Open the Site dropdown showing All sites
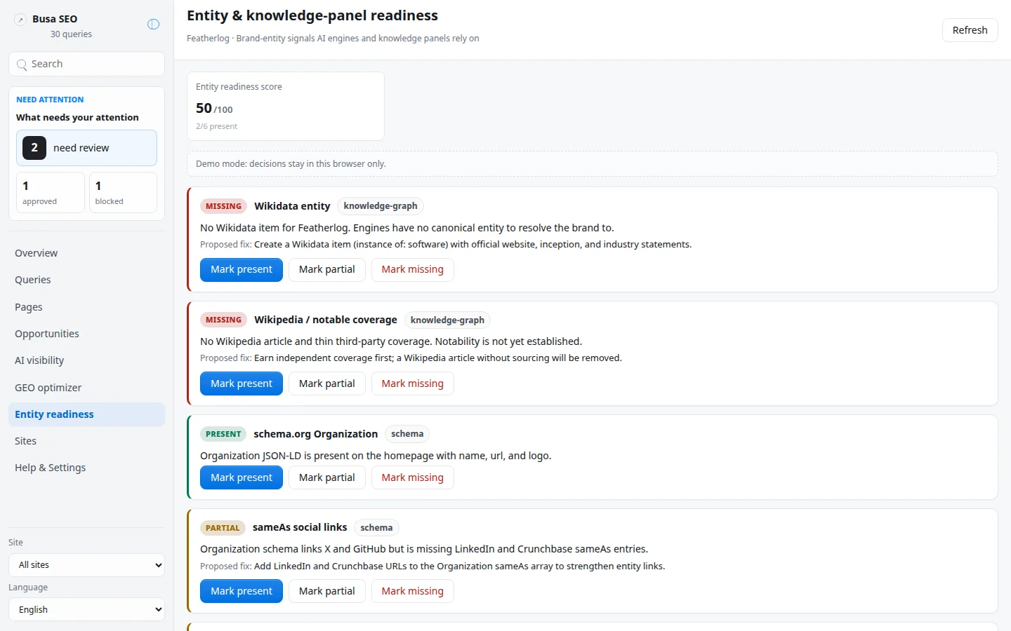The width and height of the screenshot is (1011, 631). (86, 565)
